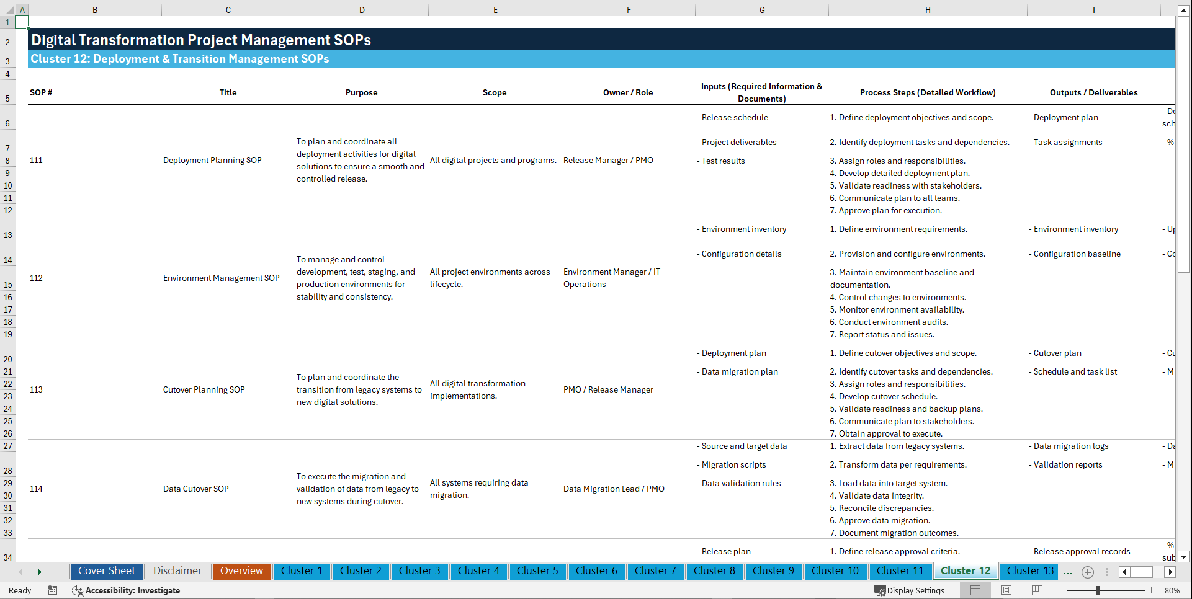Open Page Layout view from status bar
The width and height of the screenshot is (1192, 599).
[1006, 590]
